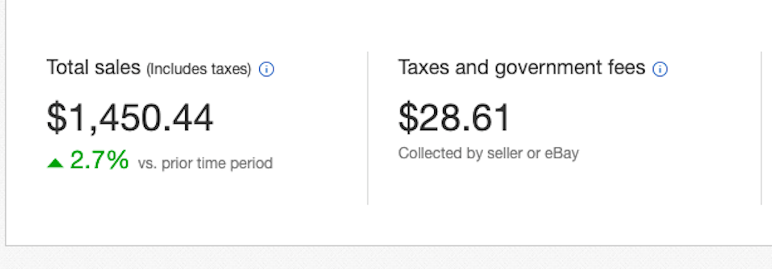Click "Collected by seller or eBay" caption

tap(488, 154)
